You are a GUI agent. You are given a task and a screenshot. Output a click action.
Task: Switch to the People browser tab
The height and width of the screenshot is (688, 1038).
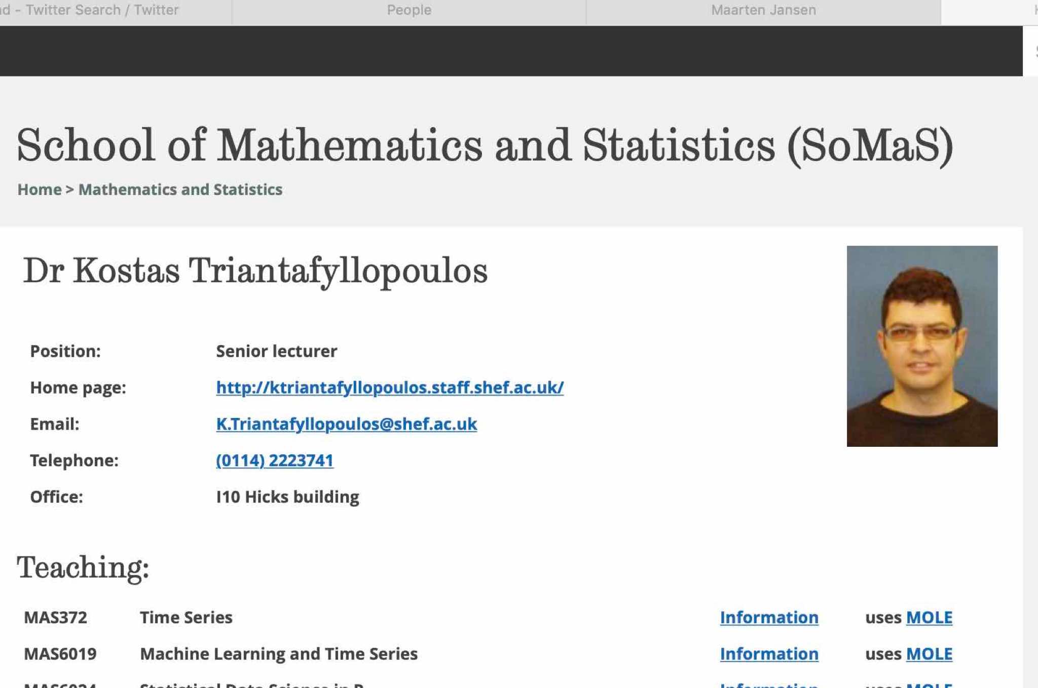pyautogui.click(x=409, y=10)
